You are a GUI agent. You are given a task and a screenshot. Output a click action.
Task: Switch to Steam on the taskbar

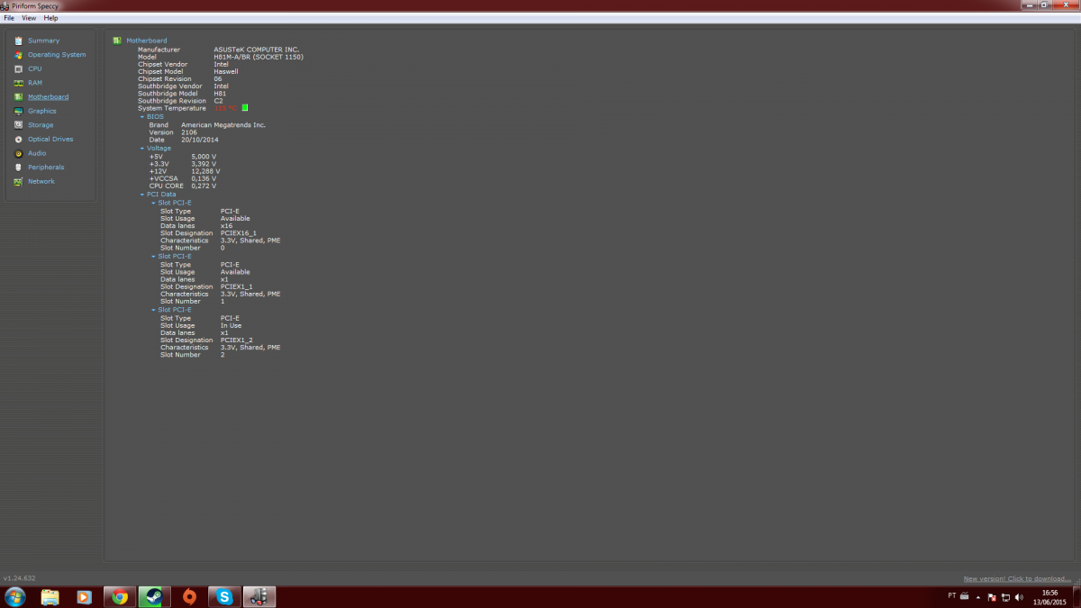(155, 596)
